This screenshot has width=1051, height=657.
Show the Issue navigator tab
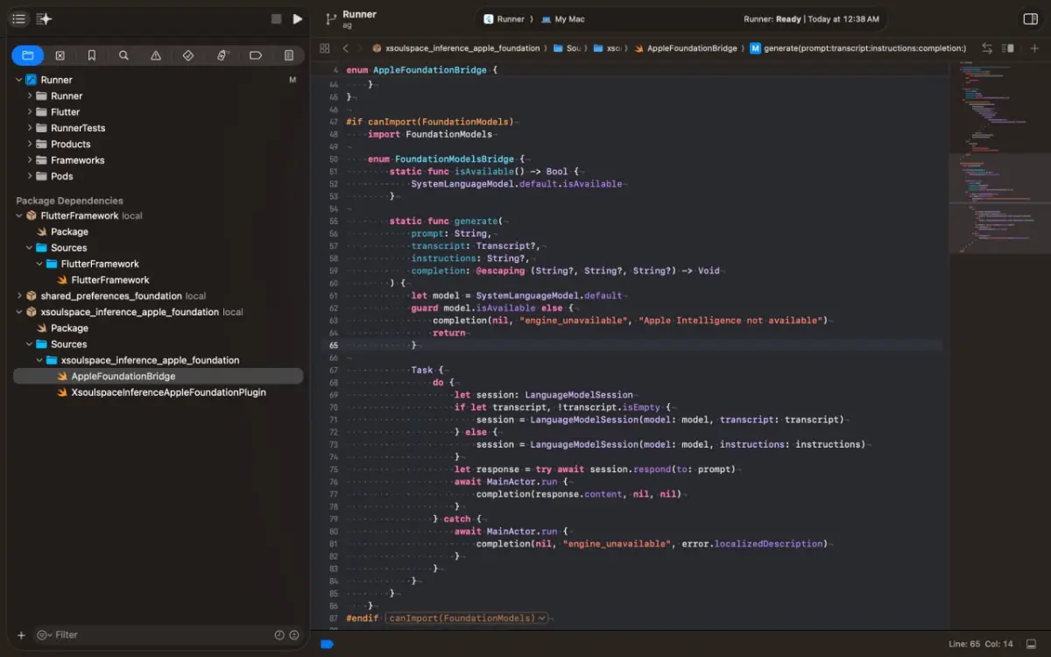156,55
